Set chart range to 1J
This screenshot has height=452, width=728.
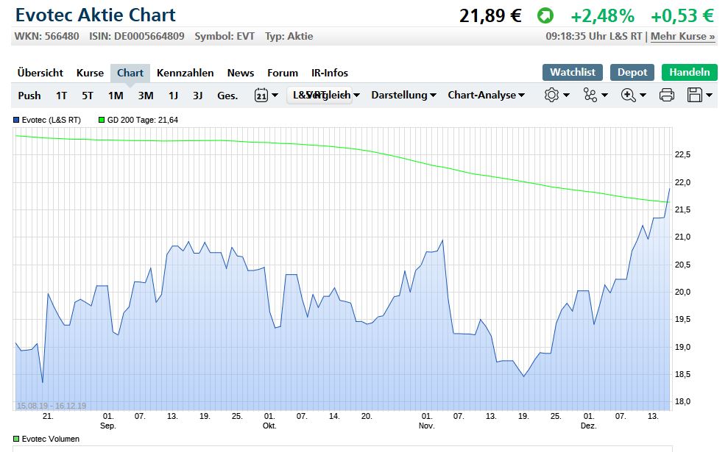tap(173, 95)
